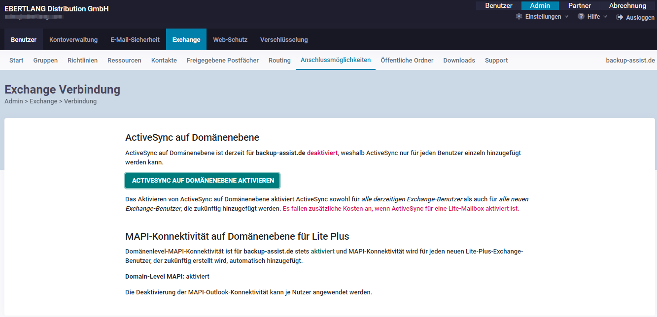The width and height of the screenshot is (657, 317).
Task: Expand the Hilfe dropdown arrow
Action: click(605, 17)
